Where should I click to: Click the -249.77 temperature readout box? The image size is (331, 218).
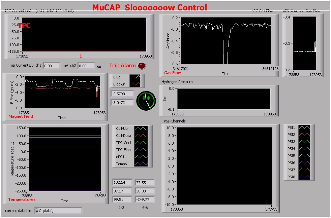[145, 199]
